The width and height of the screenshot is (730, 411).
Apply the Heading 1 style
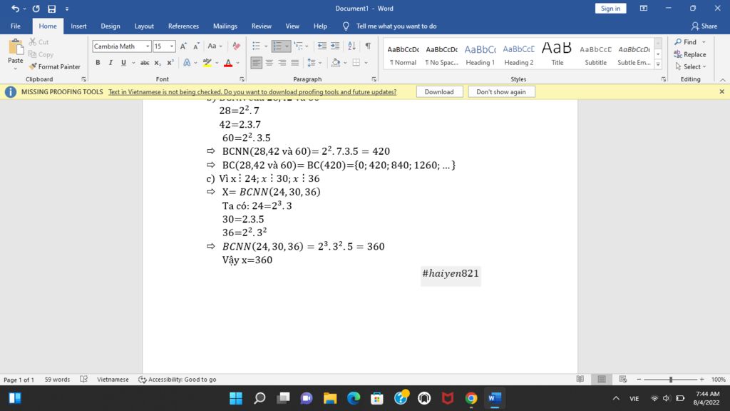pyautogui.click(x=480, y=54)
